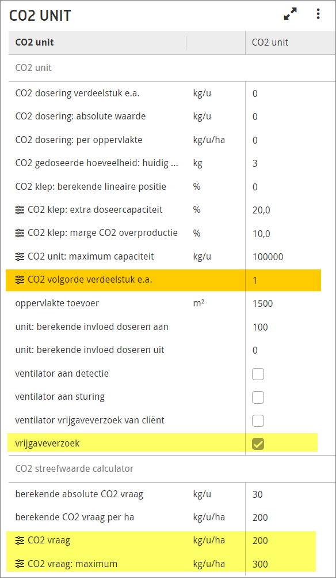Expand the CO2 UNIT panel to fullscreen
This screenshot has width=336, height=578.
coord(291,14)
